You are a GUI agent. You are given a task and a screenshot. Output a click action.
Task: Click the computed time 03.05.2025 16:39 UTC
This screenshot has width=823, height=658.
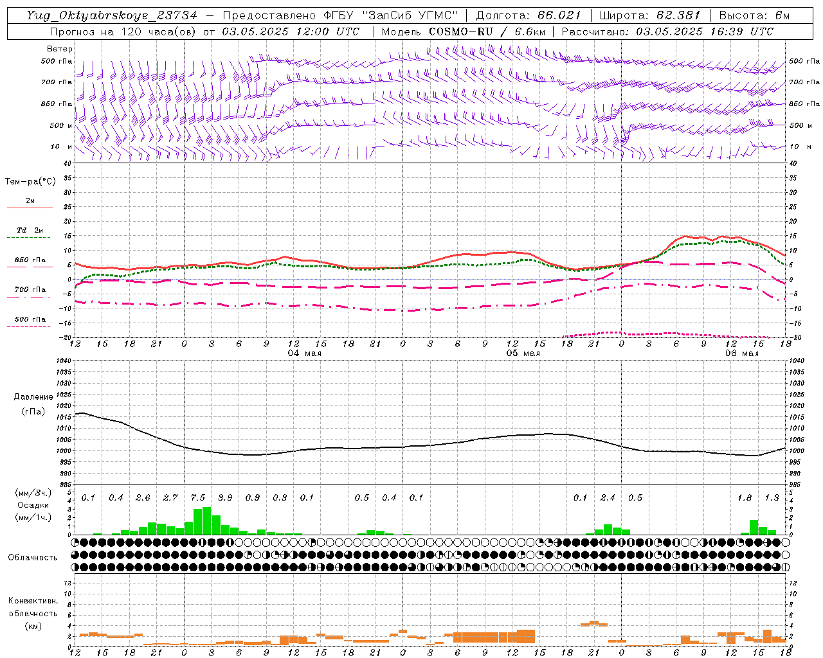tap(705, 31)
